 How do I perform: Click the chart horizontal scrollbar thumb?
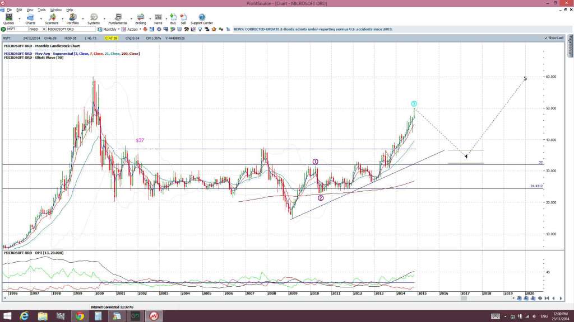tap(464, 299)
